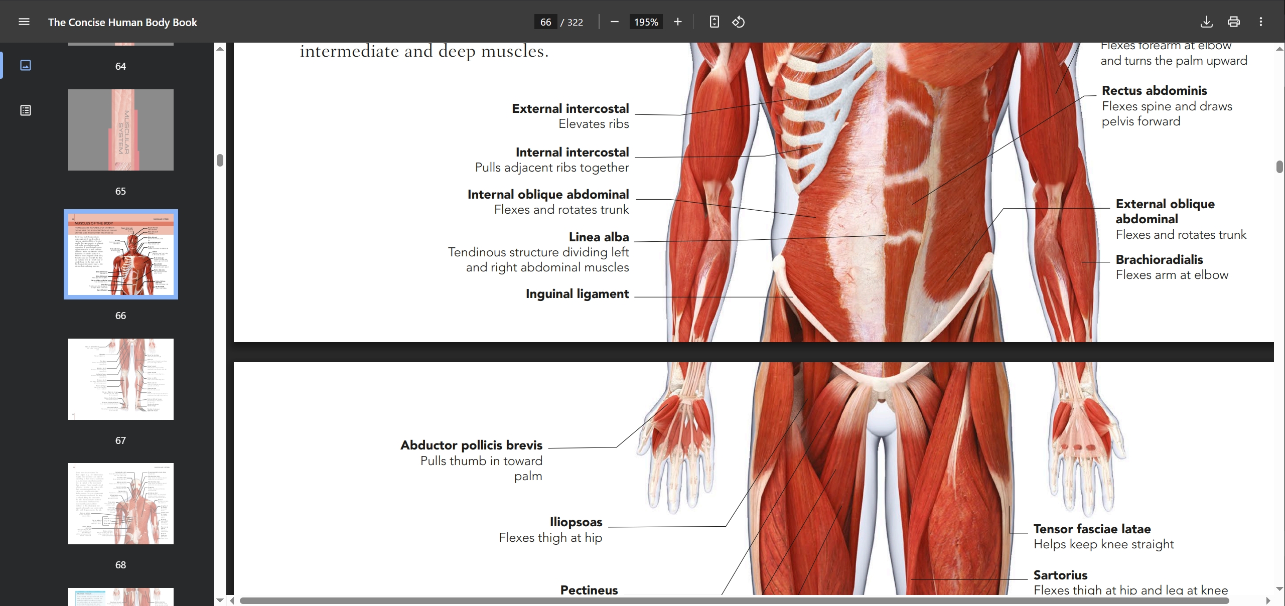Viewport: 1285px width, 606px height.
Task: Open page 65 thumbnail
Action: [x=121, y=130]
